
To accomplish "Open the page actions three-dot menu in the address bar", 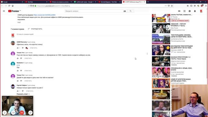I will coord(165,6).
